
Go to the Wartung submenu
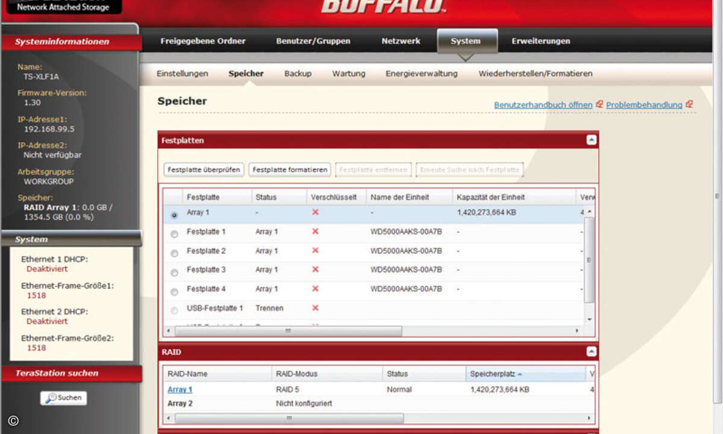[349, 74]
